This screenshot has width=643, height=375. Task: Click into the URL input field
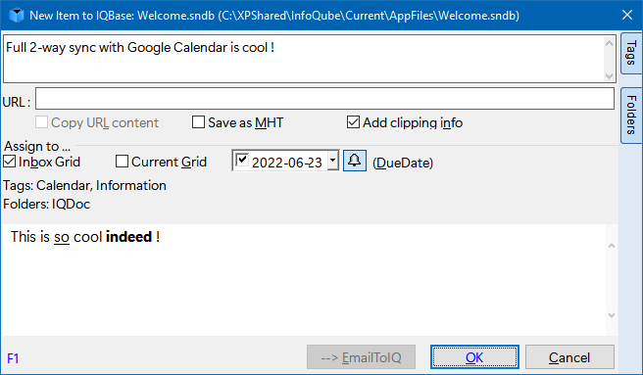click(x=324, y=98)
